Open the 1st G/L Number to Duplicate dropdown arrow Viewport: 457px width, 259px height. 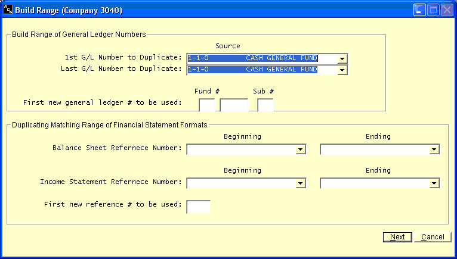pyautogui.click(x=342, y=58)
